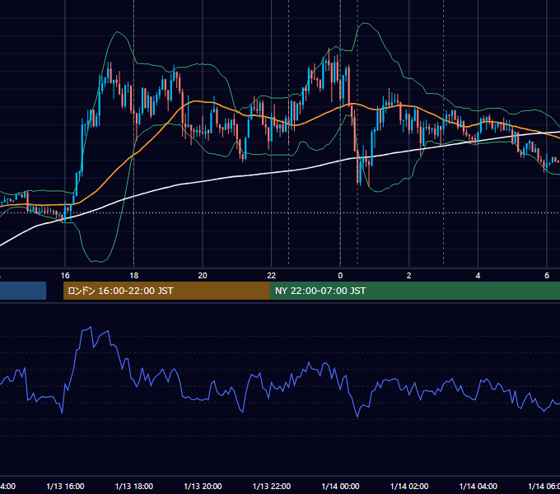This screenshot has width=560, height=494.
Task: Click the 1/13 20:00 date label
Action: [x=203, y=486]
